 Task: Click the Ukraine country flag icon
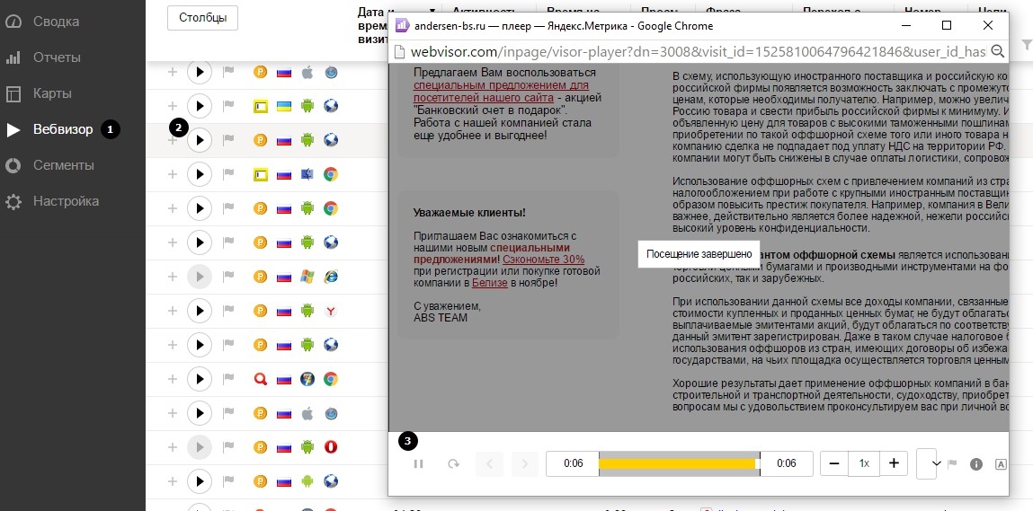284,105
